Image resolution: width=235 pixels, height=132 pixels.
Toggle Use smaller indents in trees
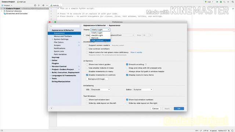click(87, 68)
